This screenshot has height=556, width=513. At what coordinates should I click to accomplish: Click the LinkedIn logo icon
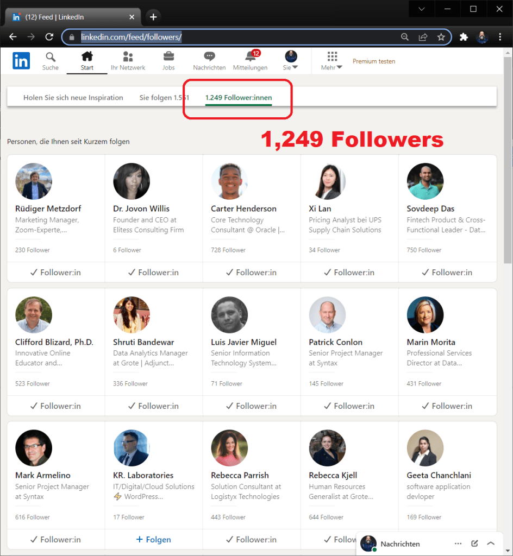point(21,61)
